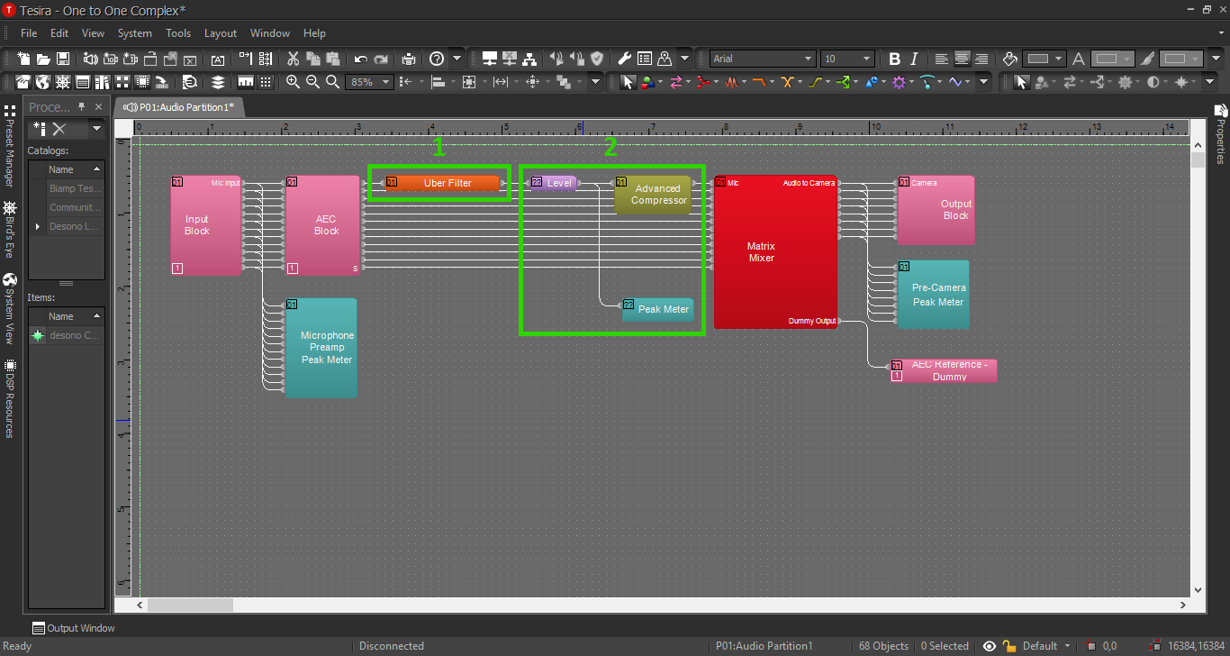Image resolution: width=1230 pixels, height=656 pixels.
Task: Open the Output Window button
Action: click(74, 628)
